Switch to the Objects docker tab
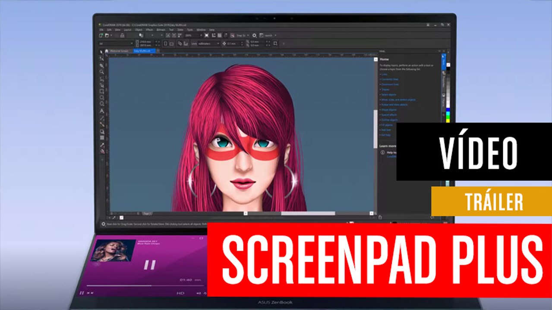The image size is (552, 310). [444, 100]
